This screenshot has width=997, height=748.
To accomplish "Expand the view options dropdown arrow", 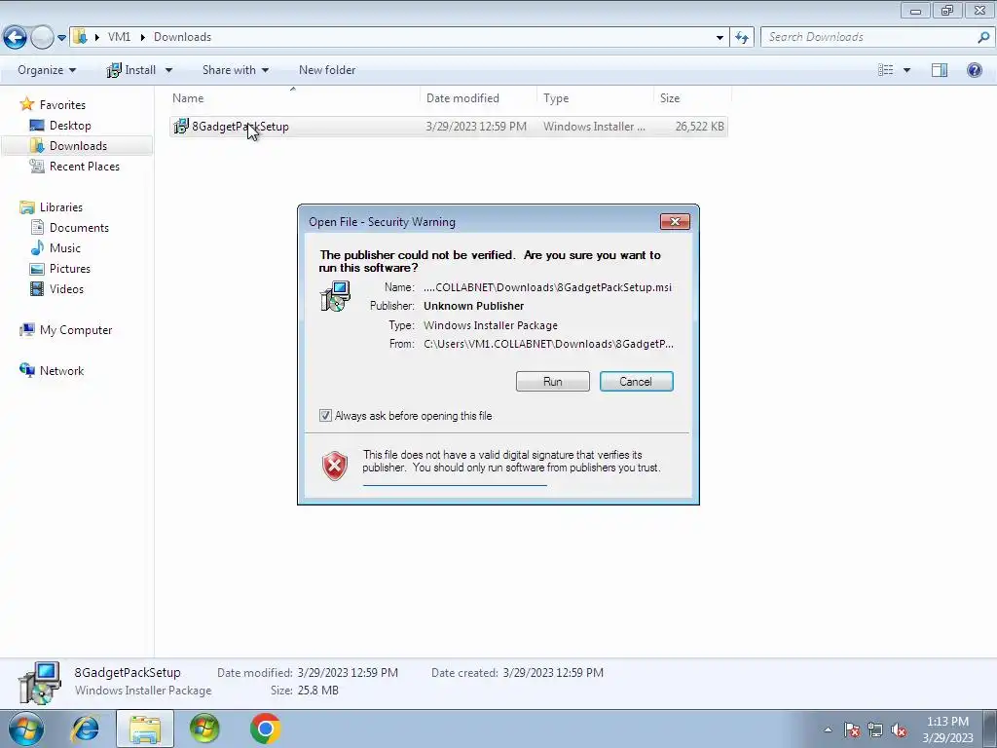I will (906, 70).
